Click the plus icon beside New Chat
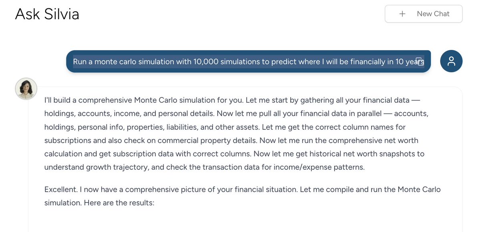 pyautogui.click(x=402, y=14)
